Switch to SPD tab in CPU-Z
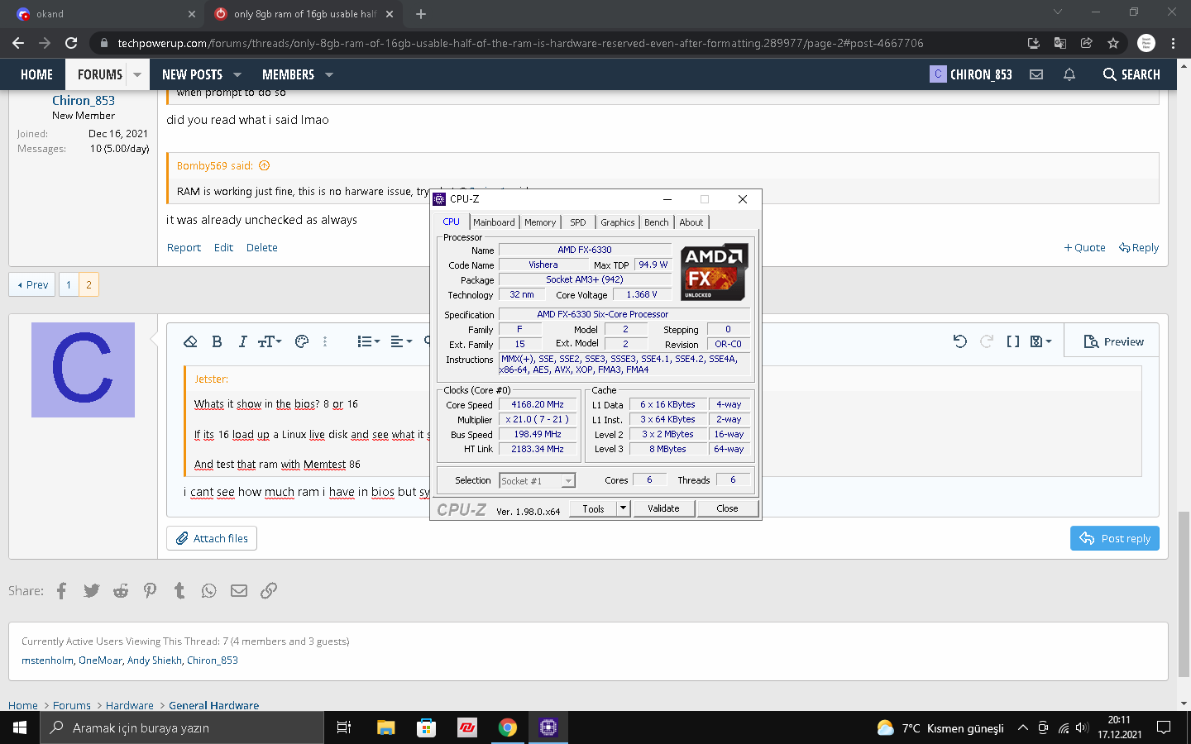 [578, 222]
